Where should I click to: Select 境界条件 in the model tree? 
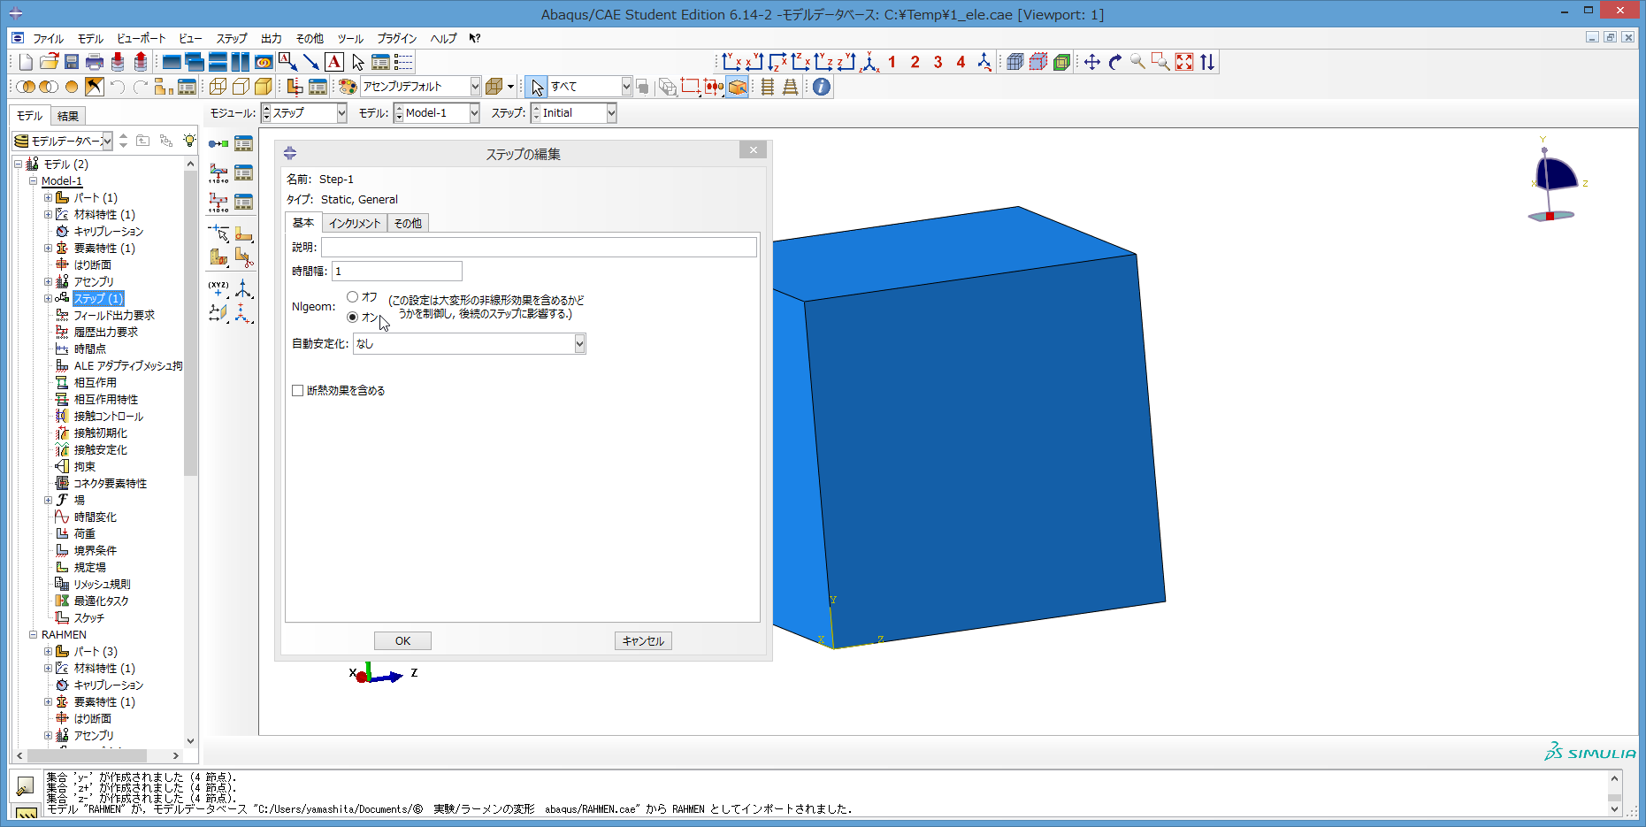click(x=96, y=551)
